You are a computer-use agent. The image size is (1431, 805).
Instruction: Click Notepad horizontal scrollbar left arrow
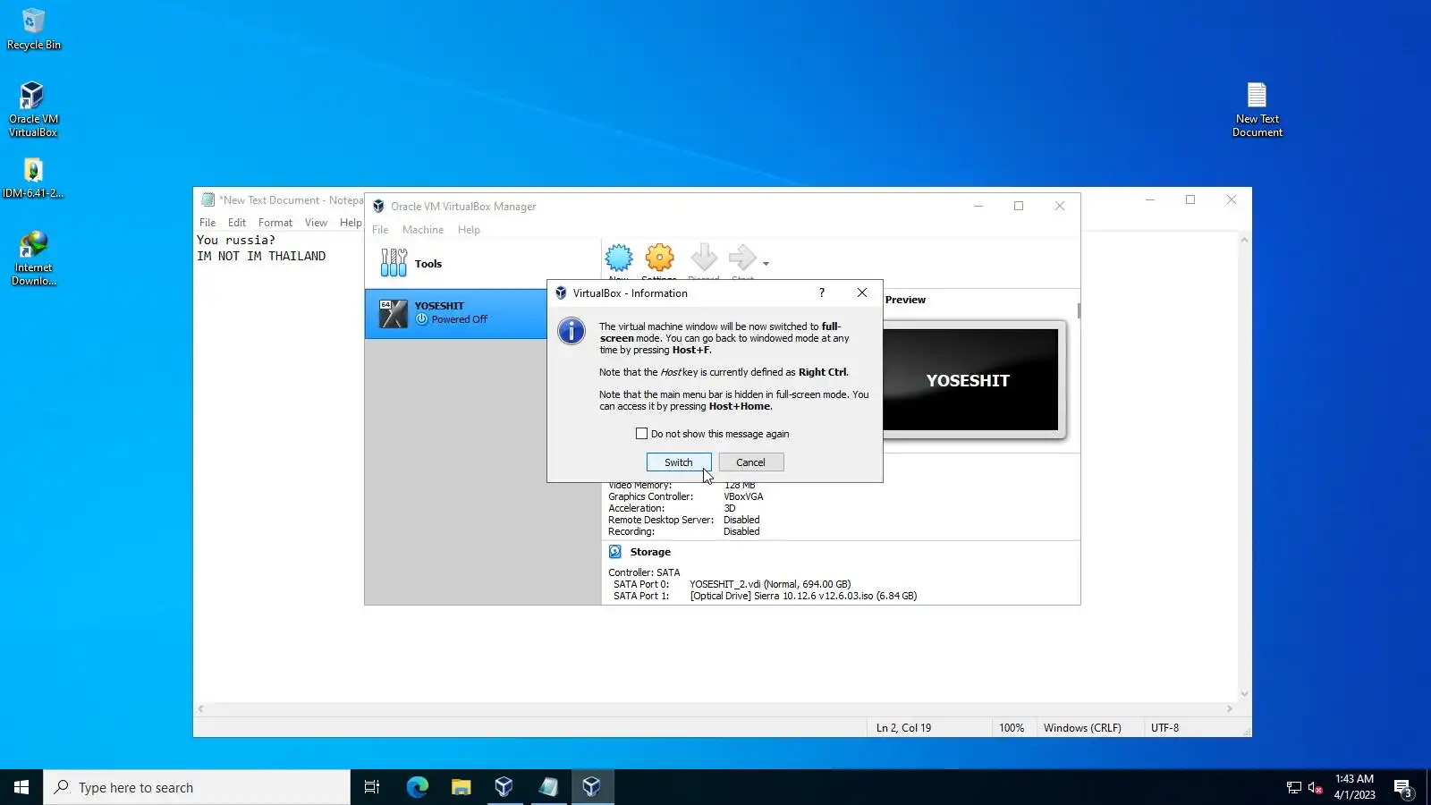200,708
